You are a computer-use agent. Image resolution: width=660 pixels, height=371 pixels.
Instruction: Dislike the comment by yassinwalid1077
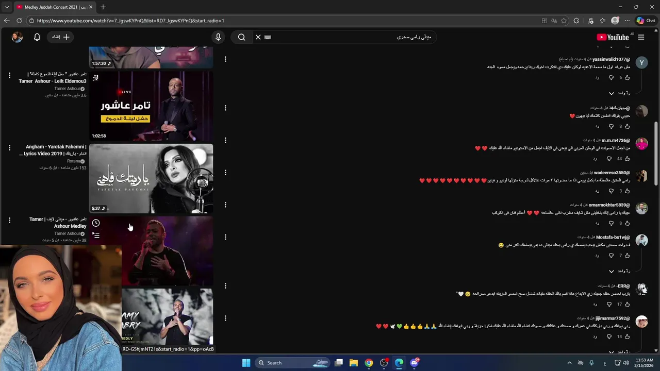(611, 77)
